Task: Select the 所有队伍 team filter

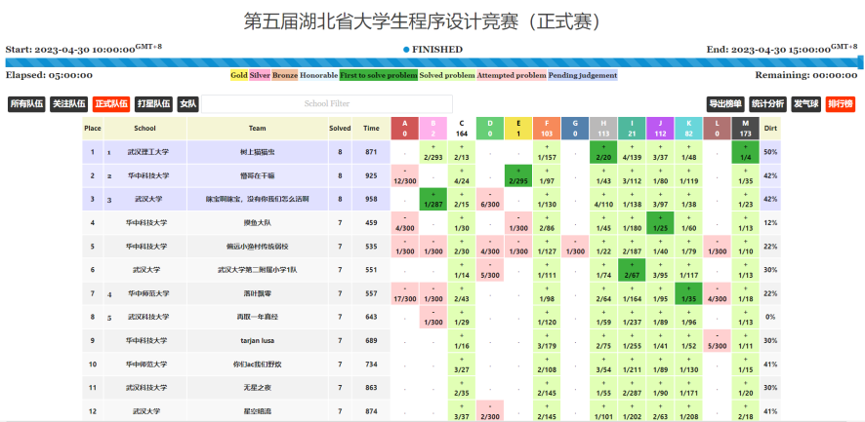Action: 26,103
